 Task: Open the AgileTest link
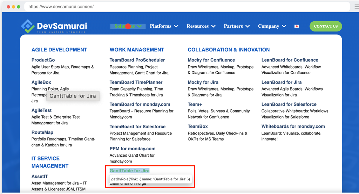pos(41,110)
